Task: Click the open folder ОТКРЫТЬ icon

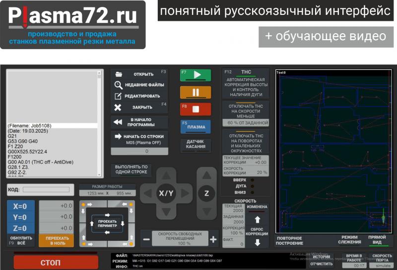Action: tap(119, 74)
